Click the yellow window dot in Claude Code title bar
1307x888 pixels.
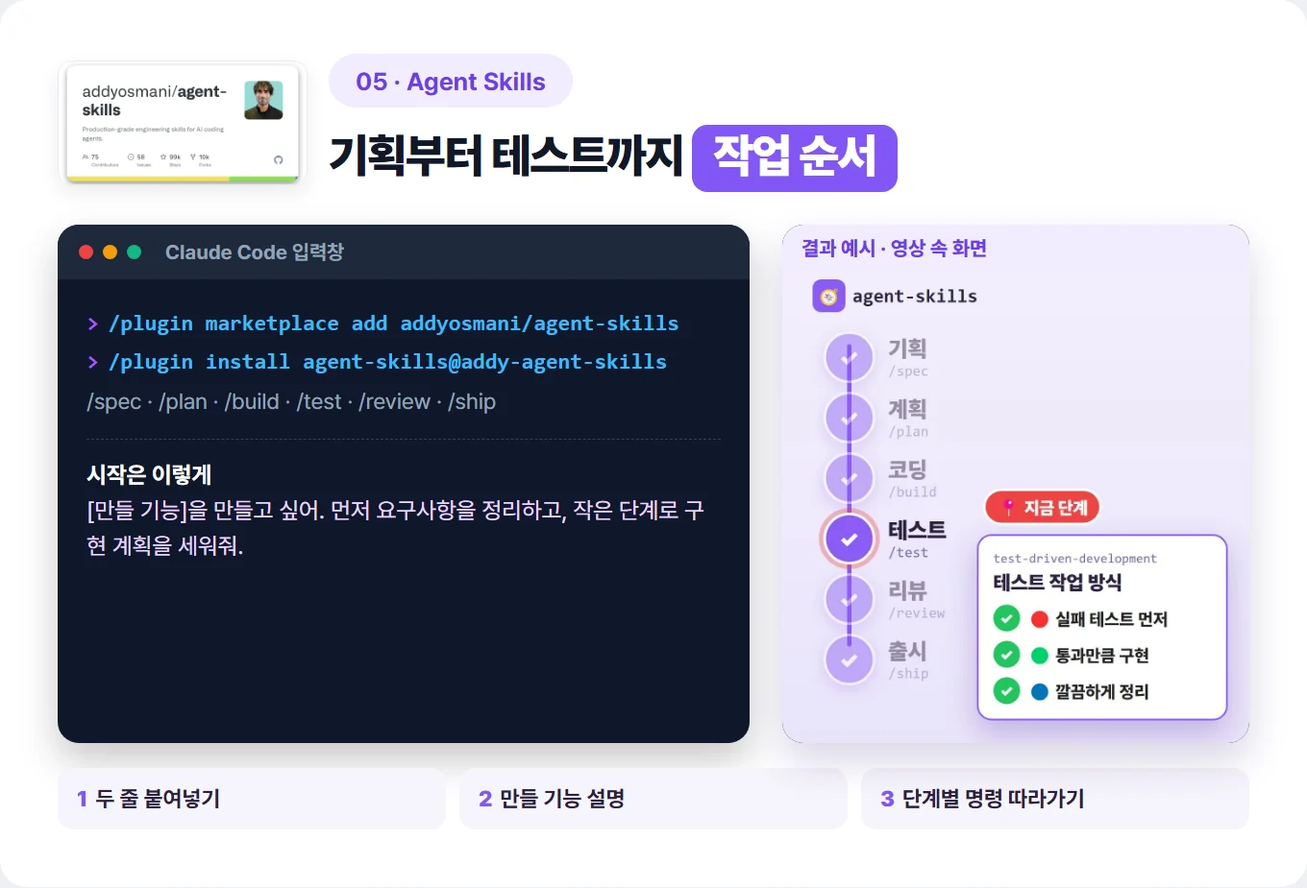110,252
